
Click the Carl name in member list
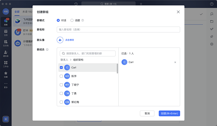click(74, 68)
